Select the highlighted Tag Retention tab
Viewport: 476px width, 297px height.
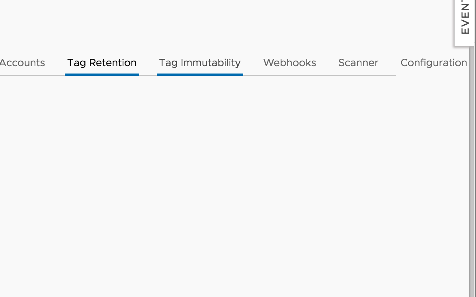coord(102,63)
